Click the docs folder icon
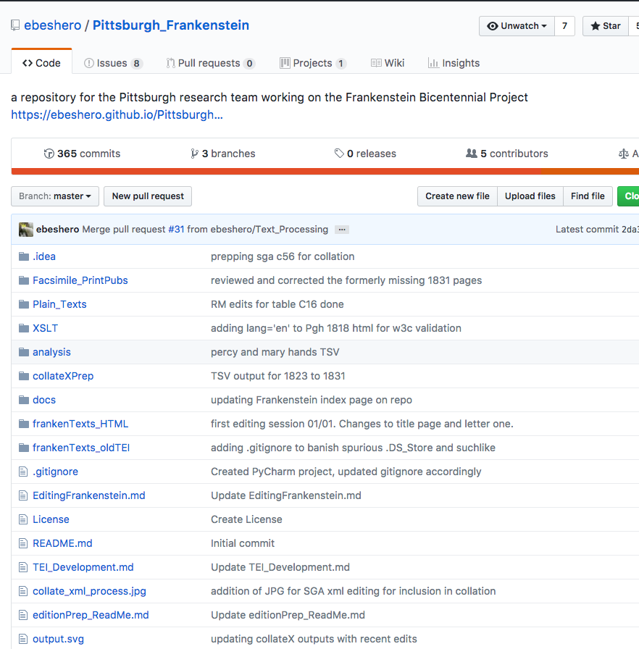639x649 pixels. [x=24, y=401]
